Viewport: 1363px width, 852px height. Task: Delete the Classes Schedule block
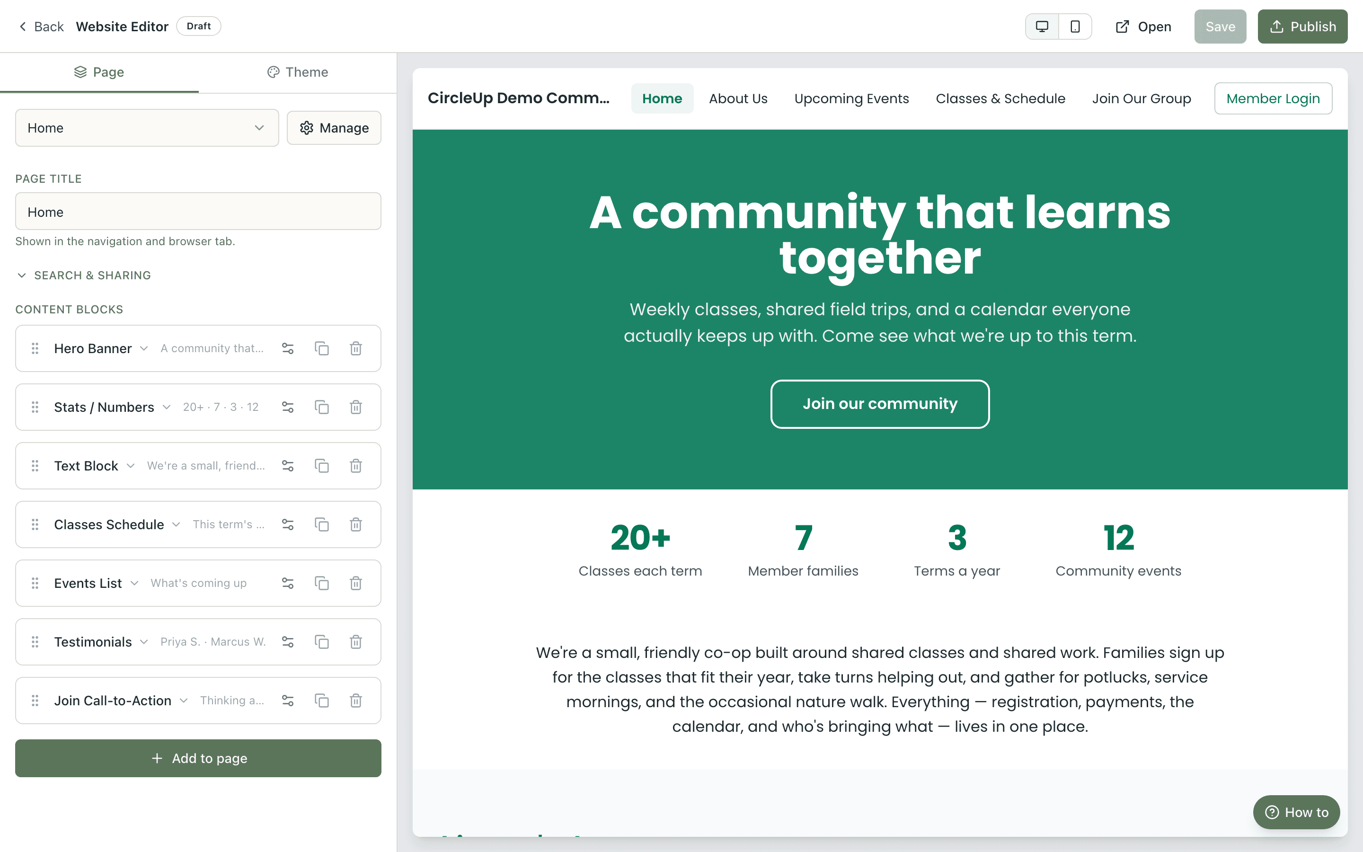(356, 524)
